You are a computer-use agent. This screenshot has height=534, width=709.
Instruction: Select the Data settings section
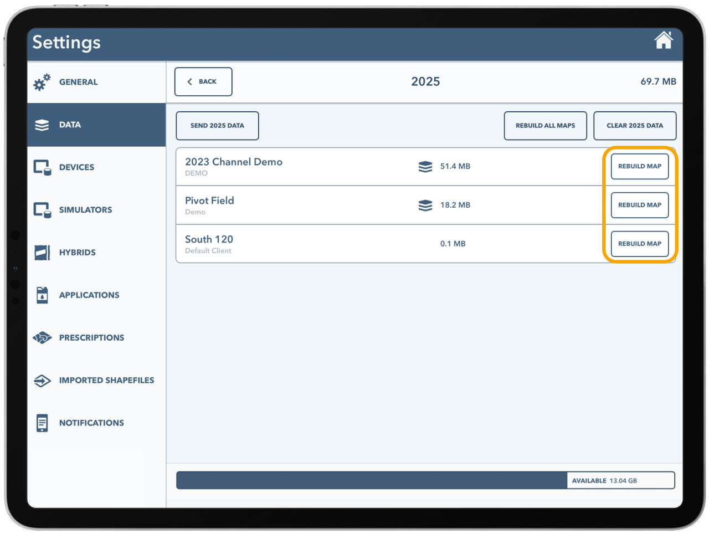[x=96, y=125]
